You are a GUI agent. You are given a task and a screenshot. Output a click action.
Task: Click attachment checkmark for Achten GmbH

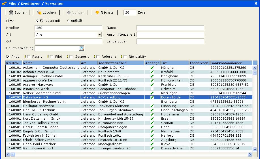(x=152, y=72)
